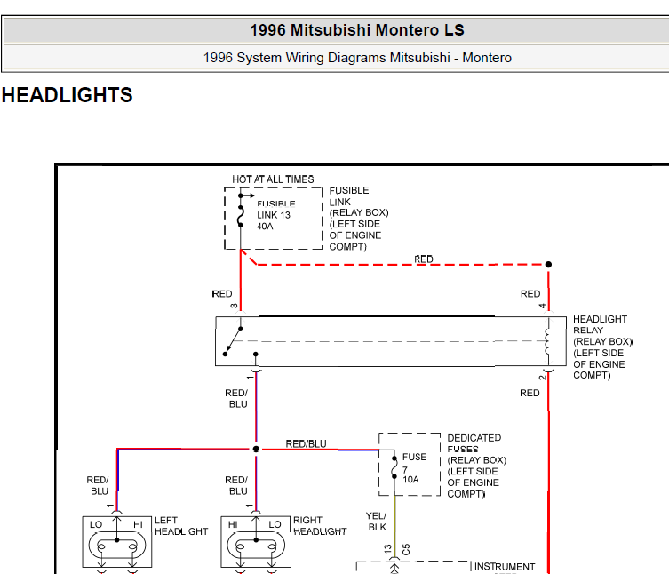Screen dimensions: 669x574
Task: Click the headlight relay switch contact symbol
Action: tap(233, 341)
